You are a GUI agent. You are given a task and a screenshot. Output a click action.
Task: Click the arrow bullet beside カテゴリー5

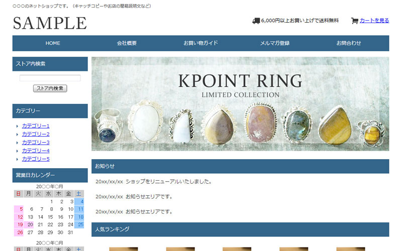(17, 159)
